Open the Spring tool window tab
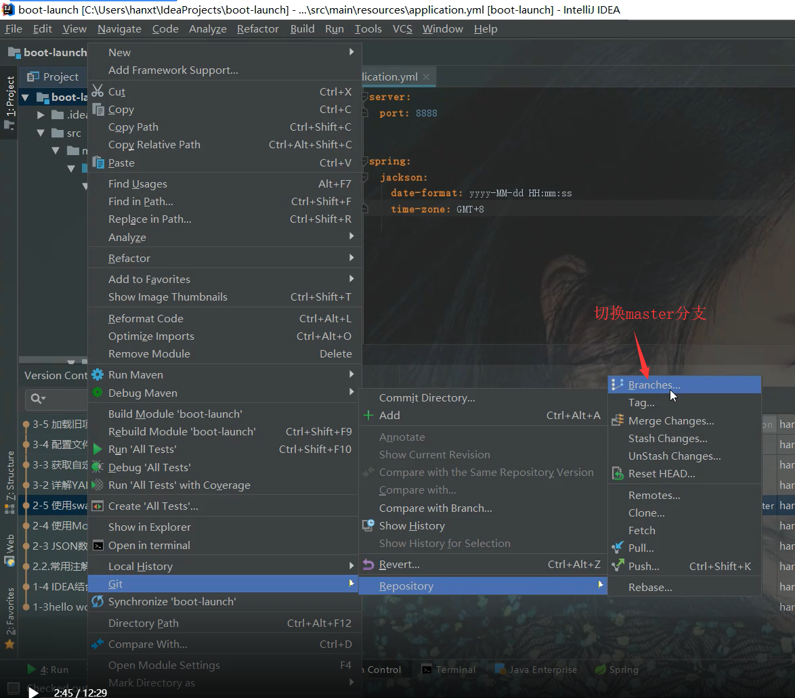 tap(616, 670)
